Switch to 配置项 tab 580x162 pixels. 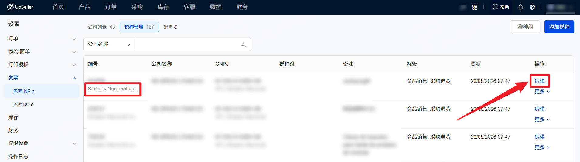tap(170, 27)
